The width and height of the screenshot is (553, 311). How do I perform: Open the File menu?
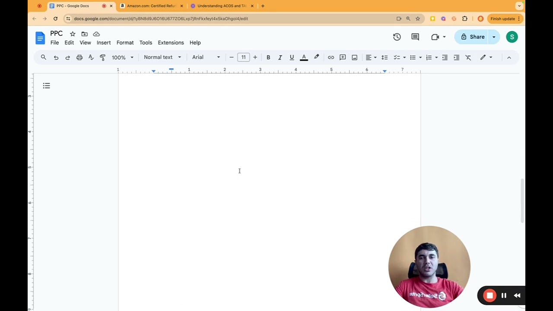point(54,43)
